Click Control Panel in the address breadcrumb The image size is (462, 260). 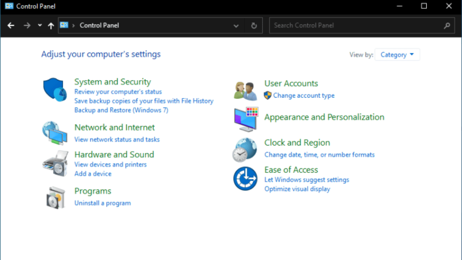[99, 26]
